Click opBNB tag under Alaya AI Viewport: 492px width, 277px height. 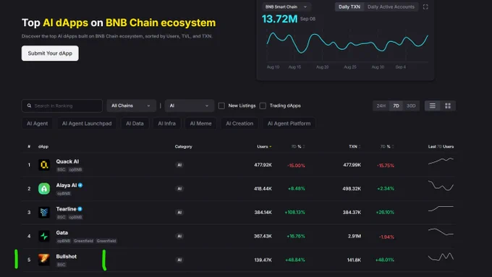[x=64, y=194]
